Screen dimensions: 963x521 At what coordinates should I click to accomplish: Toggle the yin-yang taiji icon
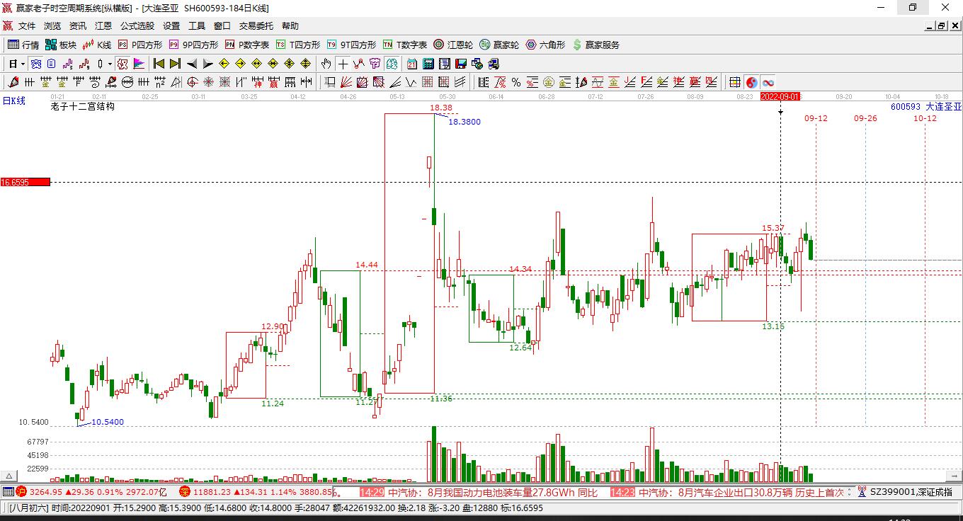[752, 82]
